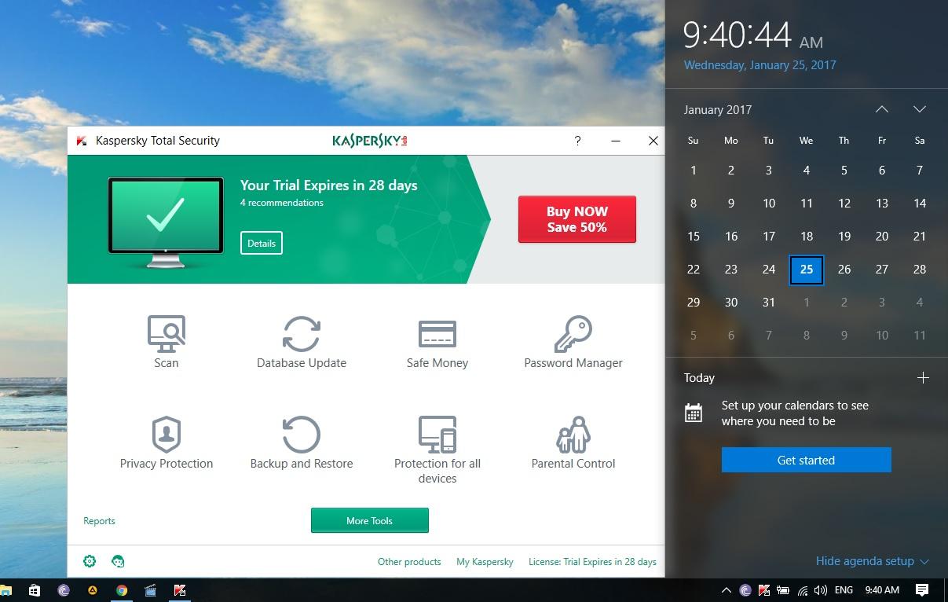948x602 pixels.
Task: Open the Other products link
Action: tap(409, 562)
